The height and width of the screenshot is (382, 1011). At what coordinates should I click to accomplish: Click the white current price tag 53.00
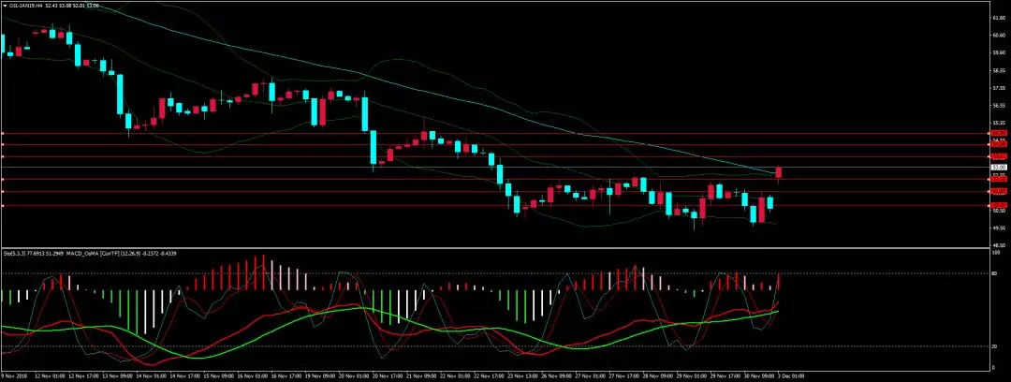(998, 168)
